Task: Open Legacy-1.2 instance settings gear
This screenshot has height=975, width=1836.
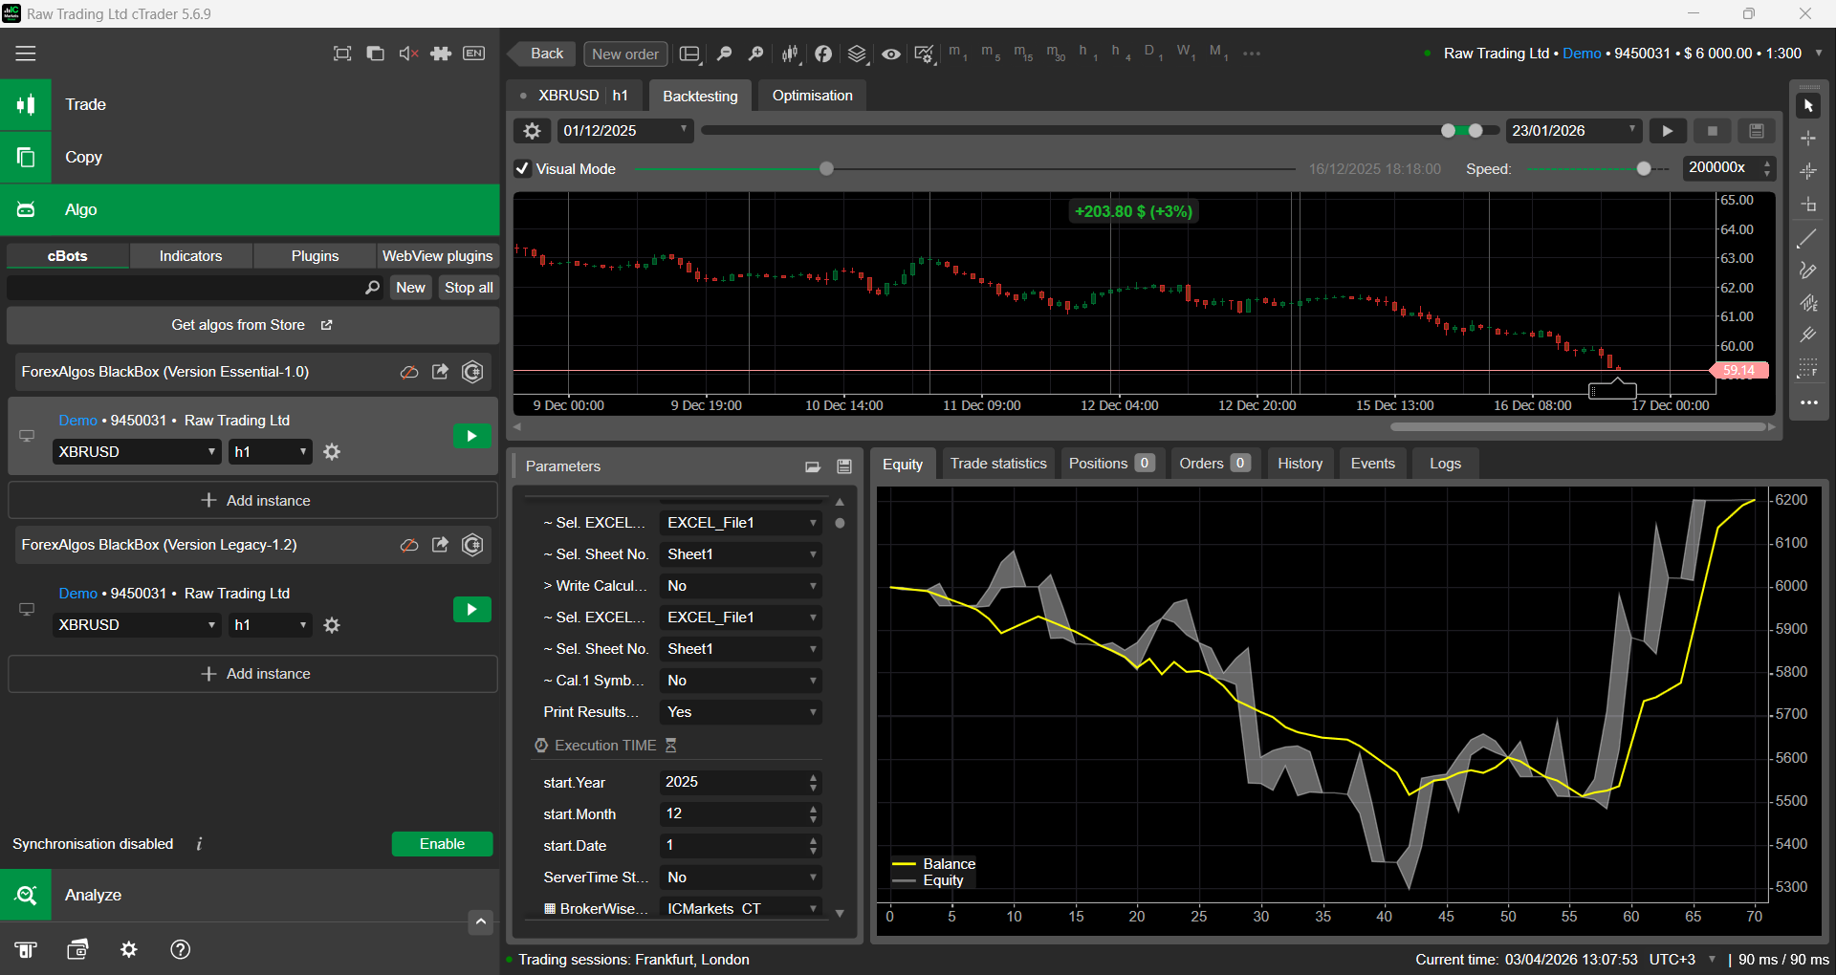Action: 332,625
